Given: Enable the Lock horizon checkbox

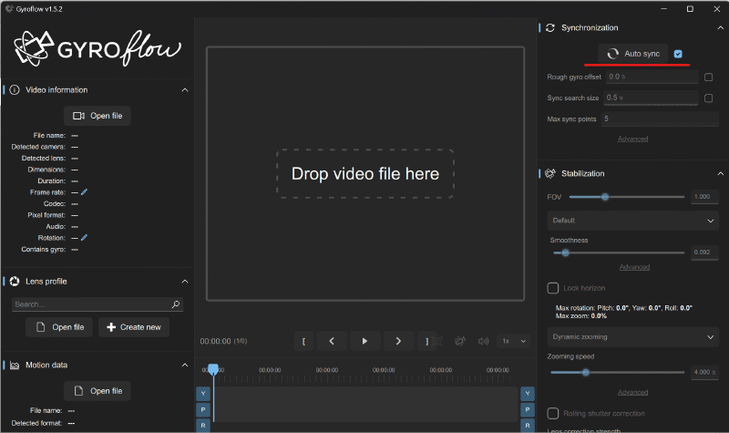Looking at the screenshot, I should click(553, 288).
